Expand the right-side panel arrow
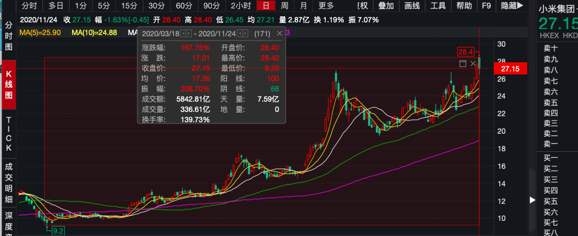The height and width of the screenshot is (236, 578). 532,200
